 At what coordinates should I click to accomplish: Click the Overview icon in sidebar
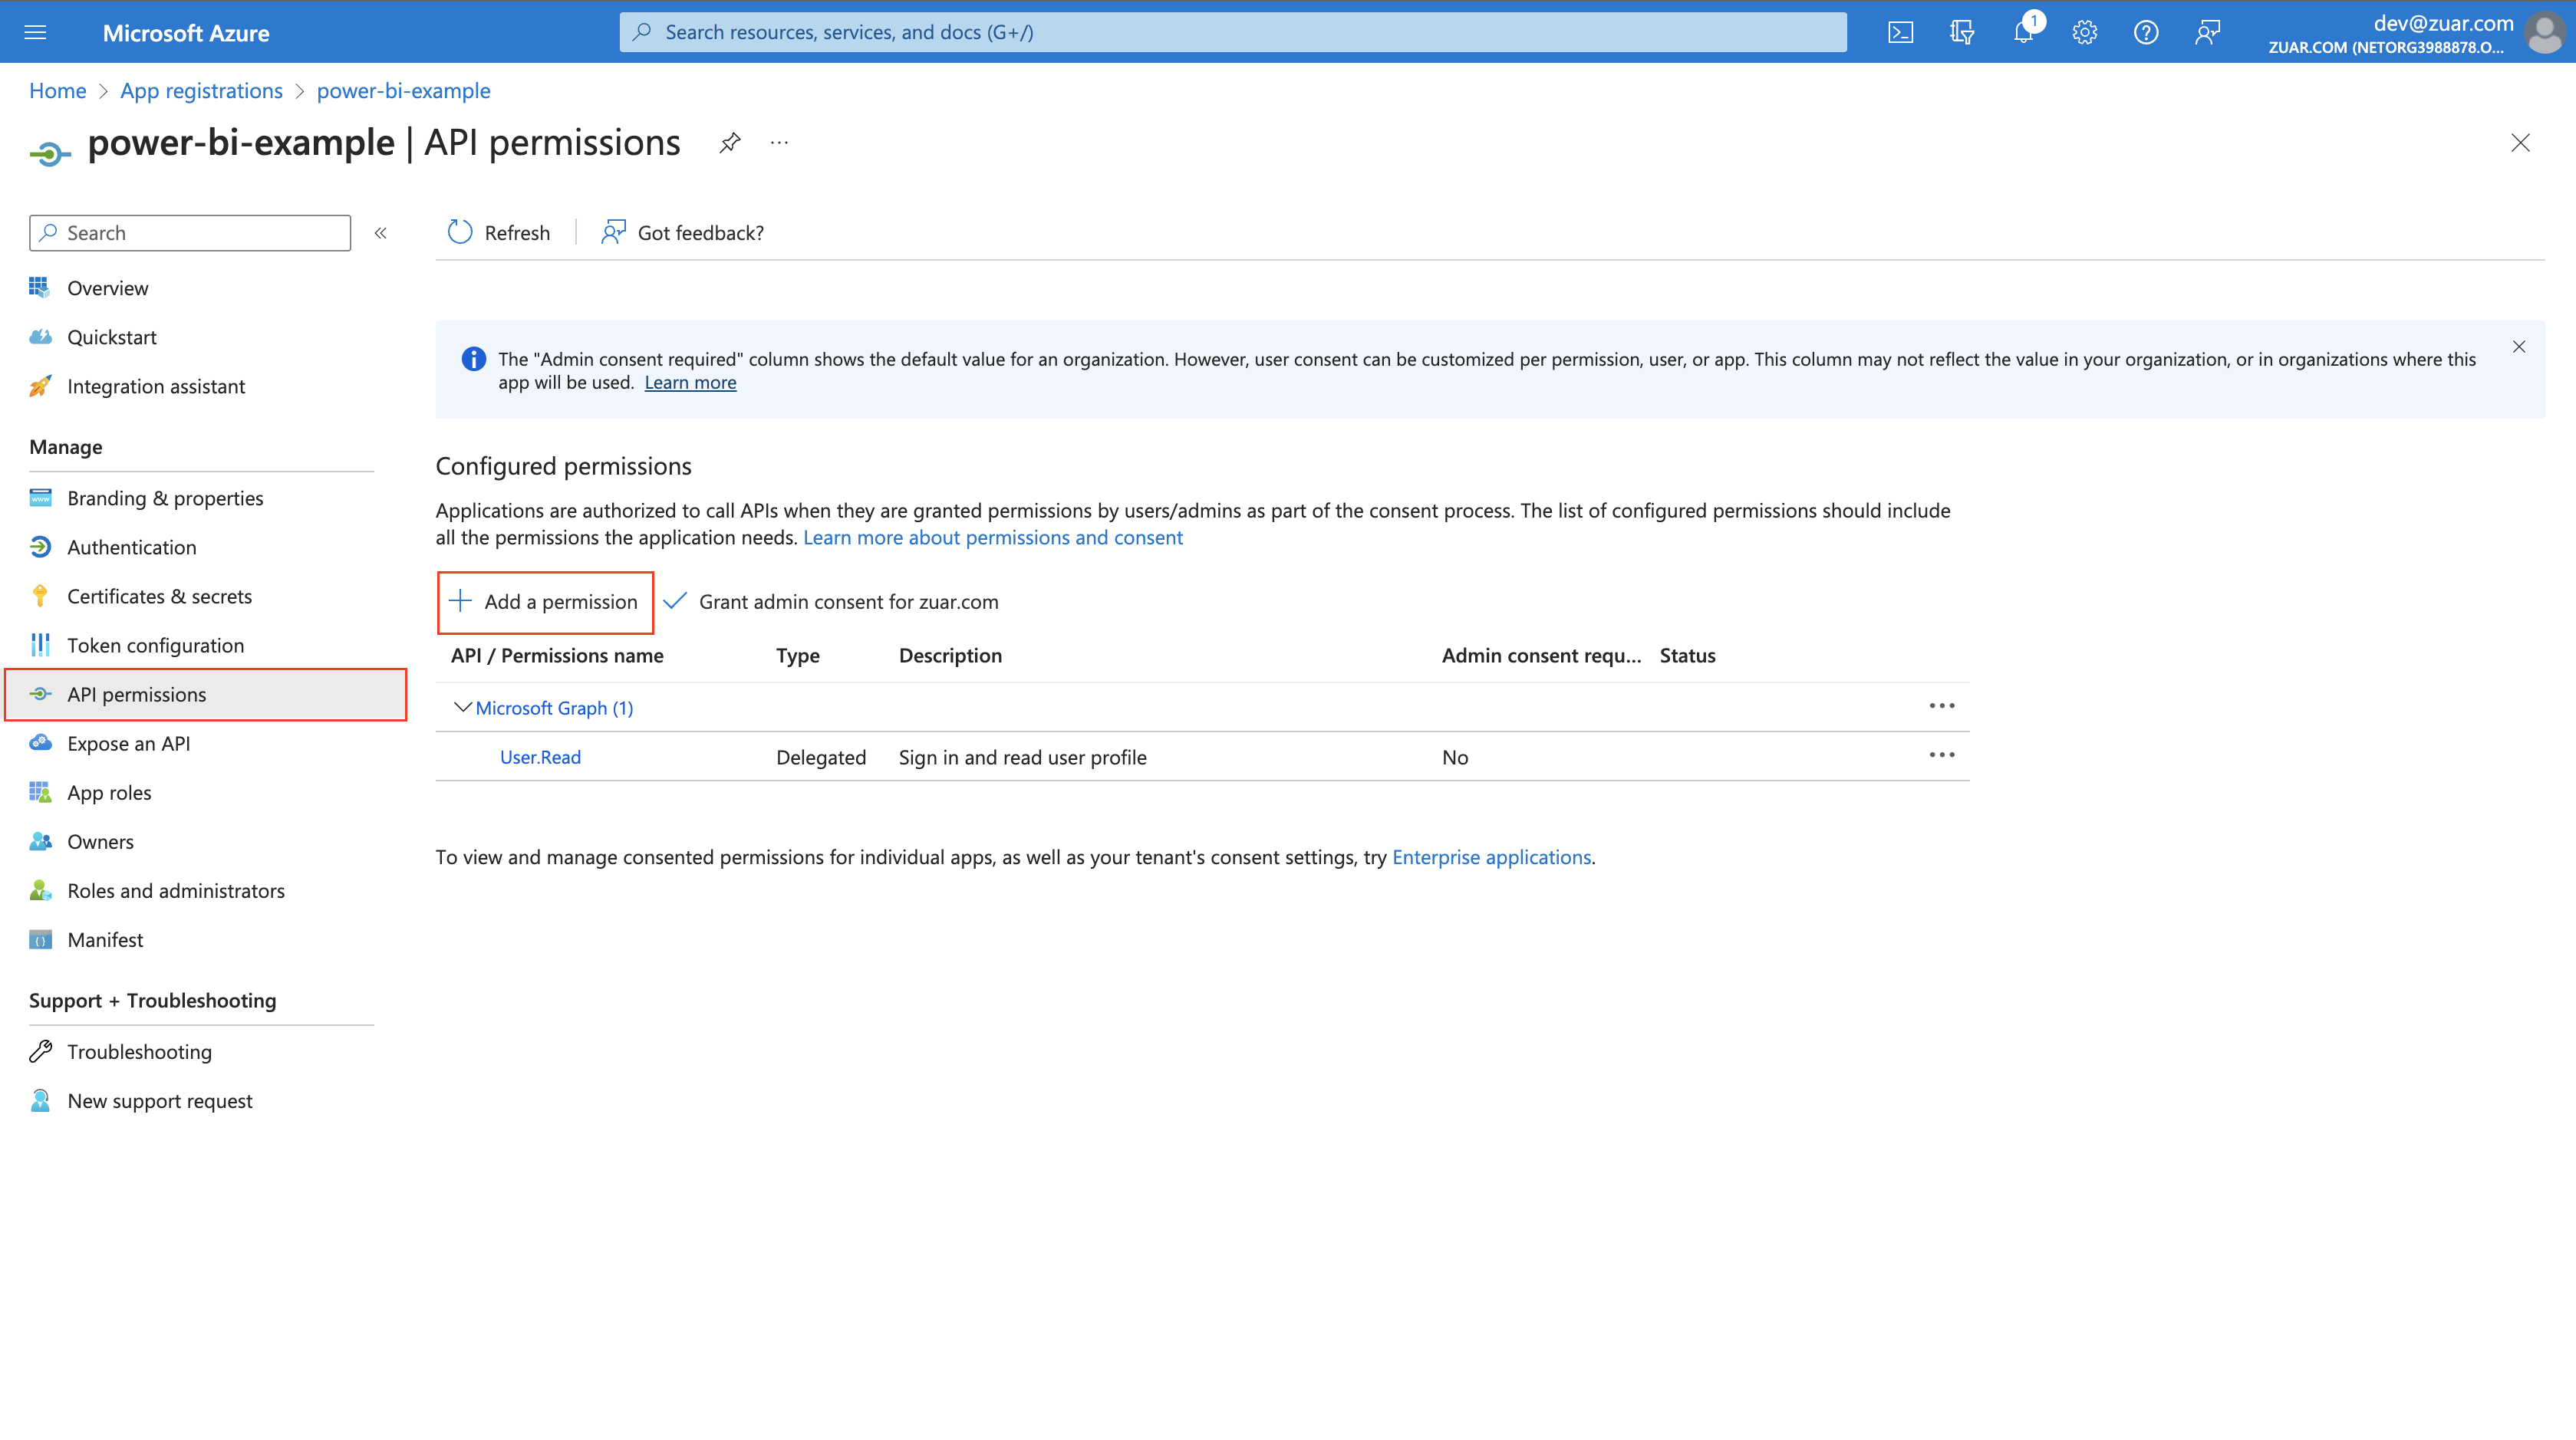coord(40,288)
